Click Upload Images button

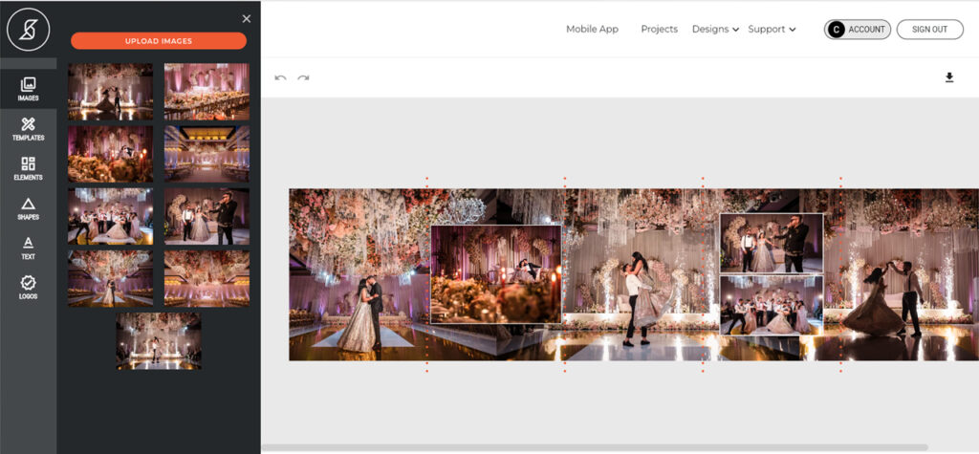pyautogui.click(x=159, y=41)
